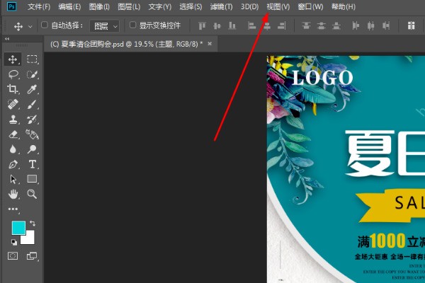Swap foreground and background colors
This screenshot has height=283, width=425.
click(33, 223)
